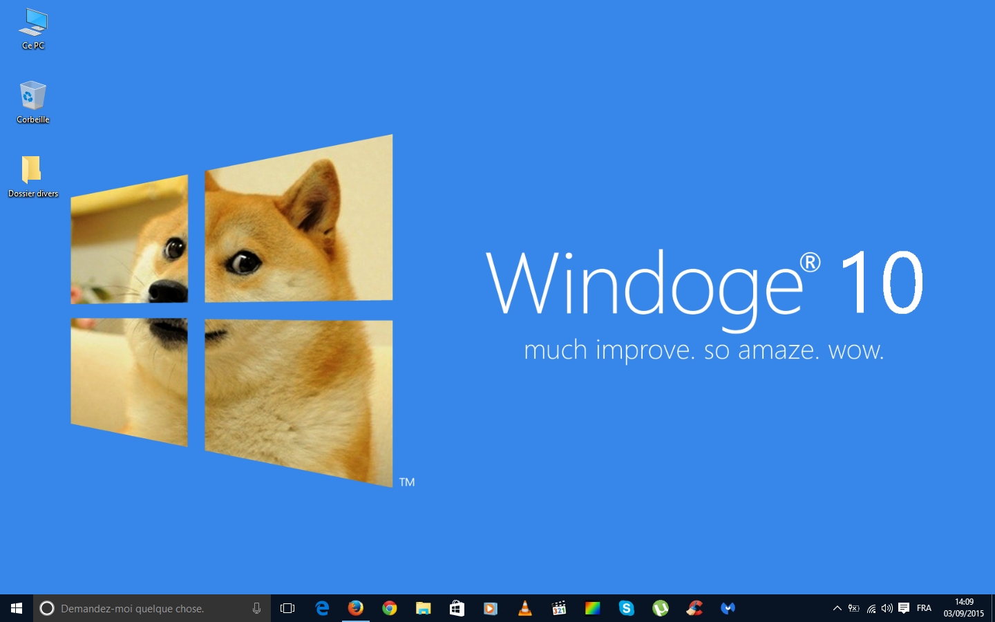The image size is (995, 622).
Task: Open the rainbow-colored app icon
Action: coord(592,608)
